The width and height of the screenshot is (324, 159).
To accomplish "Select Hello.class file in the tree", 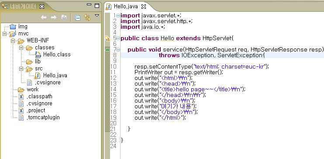I will (57, 55).
